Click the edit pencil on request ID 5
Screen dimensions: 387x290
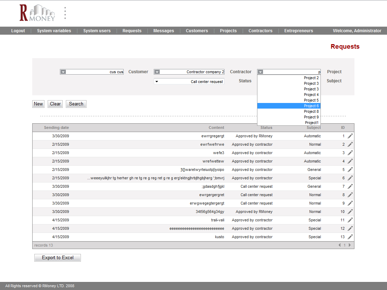[x=350, y=170]
